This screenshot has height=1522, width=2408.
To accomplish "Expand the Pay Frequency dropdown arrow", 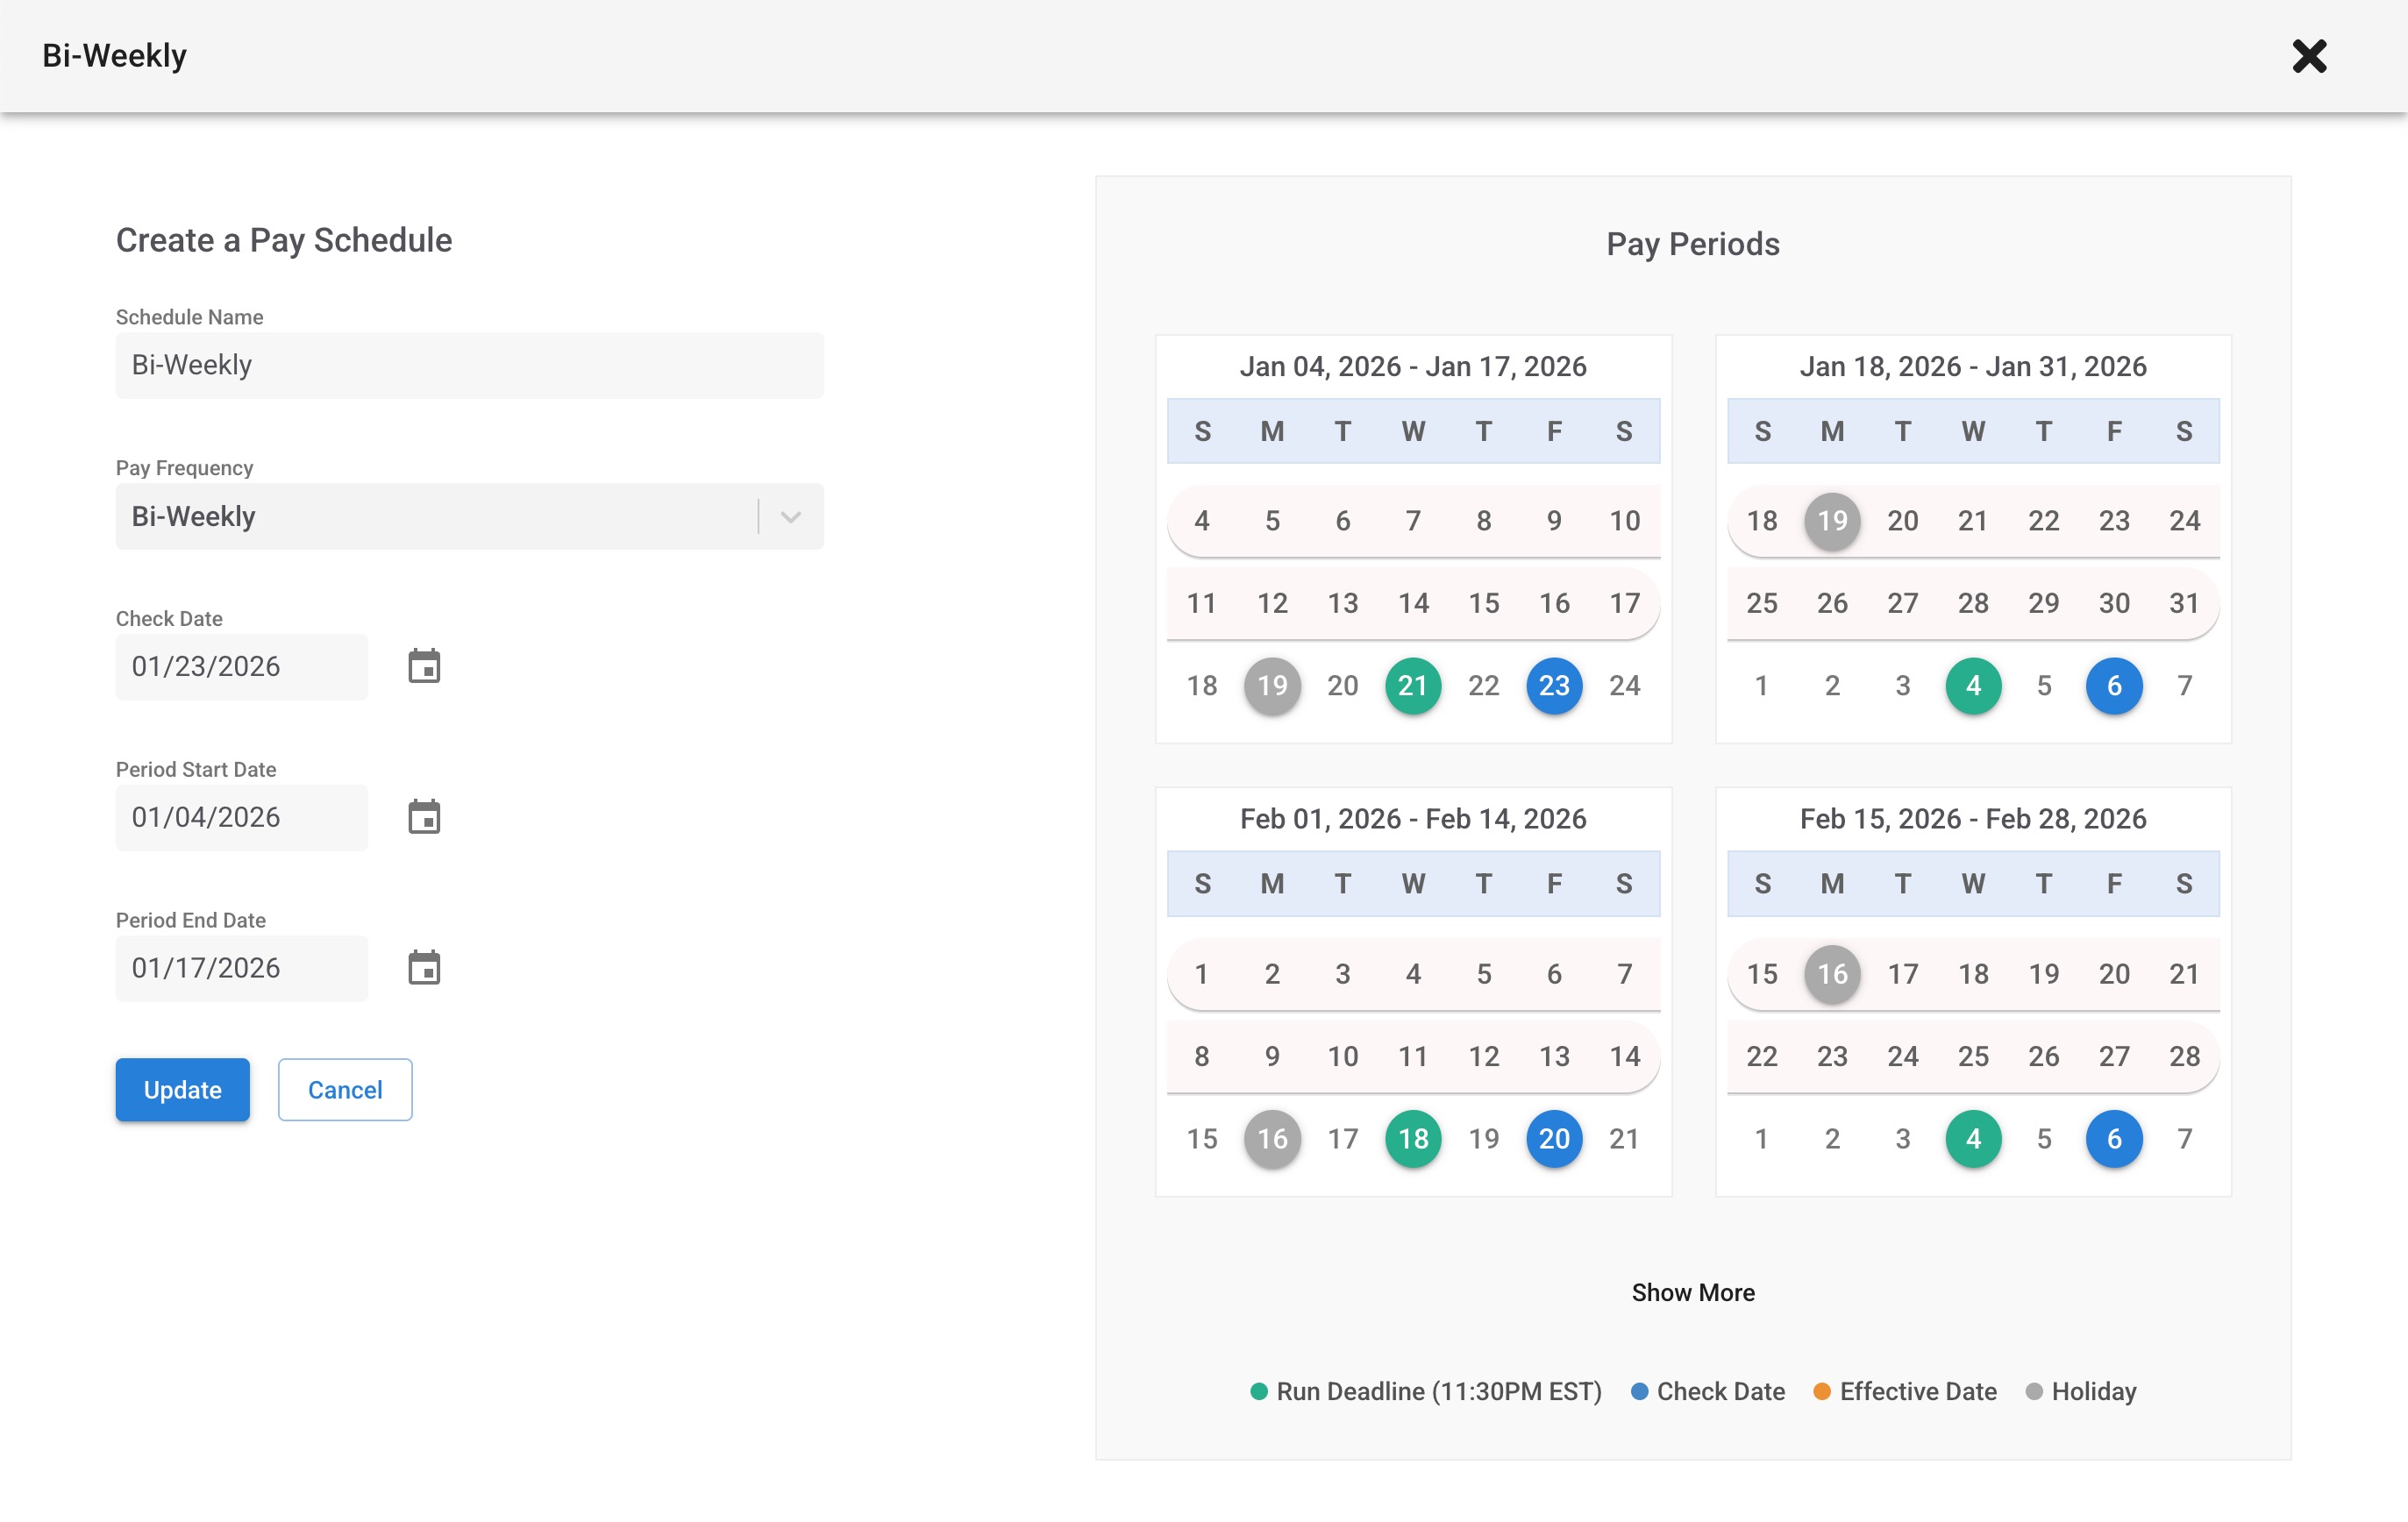I will click(x=790, y=517).
